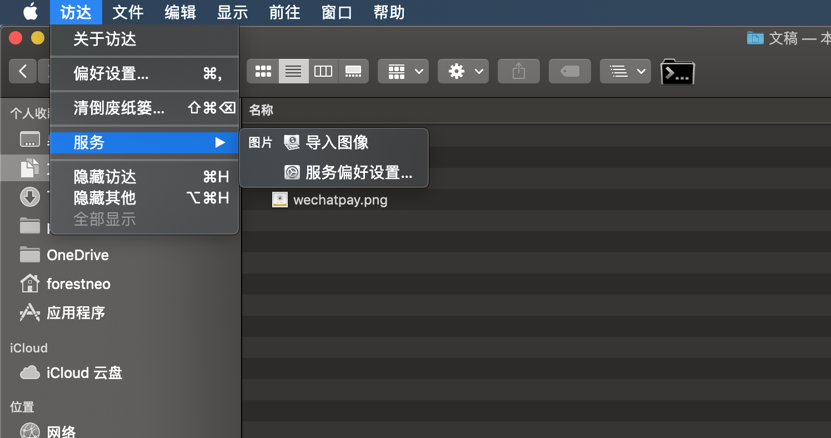Open the 前往 menu
Image resolution: width=831 pixels, height=438 pixels.
pos(284,12)
